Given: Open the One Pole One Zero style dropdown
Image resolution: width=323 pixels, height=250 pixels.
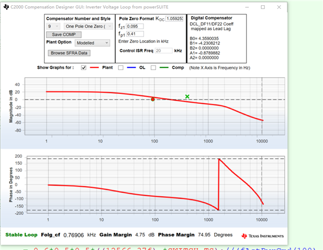Looking at the screenshot, I should click(x=88, y=26).
